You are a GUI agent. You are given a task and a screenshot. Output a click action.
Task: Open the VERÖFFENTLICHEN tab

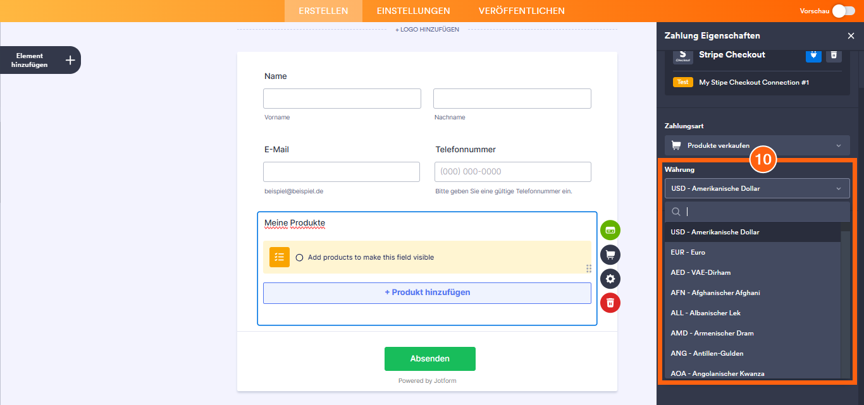click(x=521, y=11)
